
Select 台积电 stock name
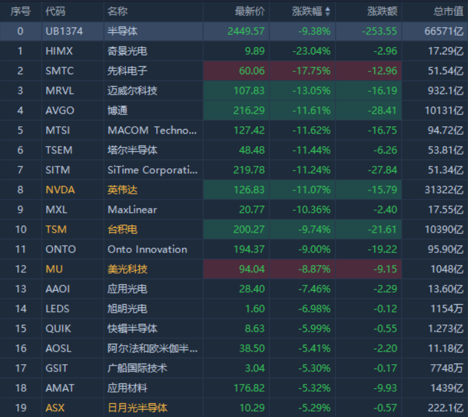pyautogui.click(x=122, y=229)
